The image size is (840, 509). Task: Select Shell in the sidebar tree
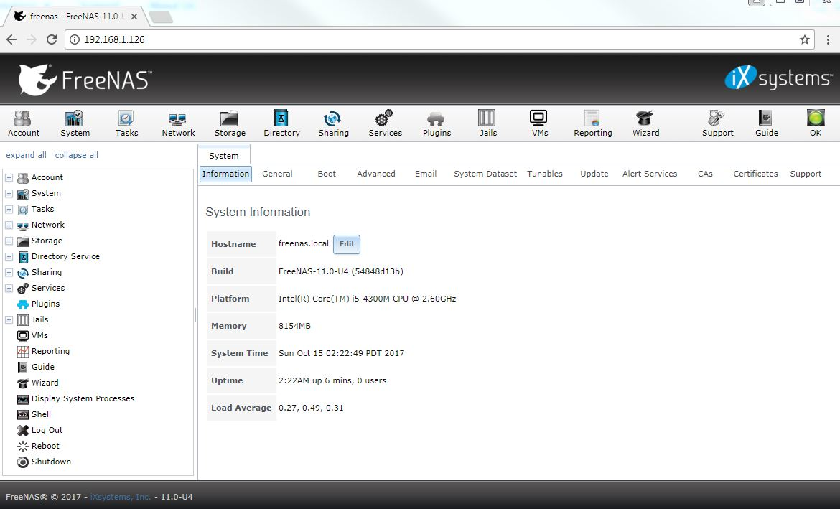41,414
